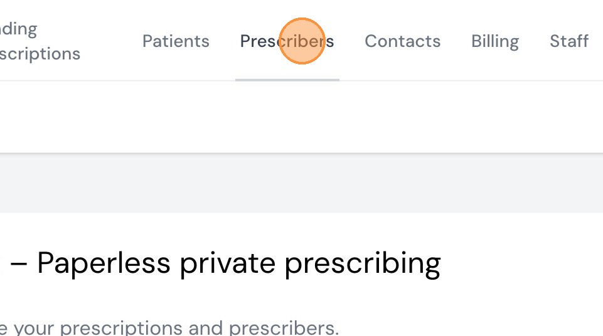The width and height of the screenshot is (603, 336).
Task: Click the grey band above the heading
Action: pyautogui.click(x=301, y=183)
